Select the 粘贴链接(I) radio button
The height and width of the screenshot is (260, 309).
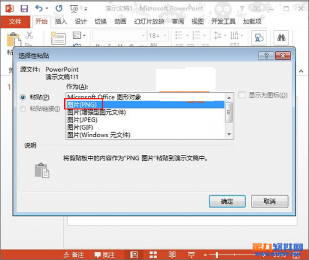[23, 109]
